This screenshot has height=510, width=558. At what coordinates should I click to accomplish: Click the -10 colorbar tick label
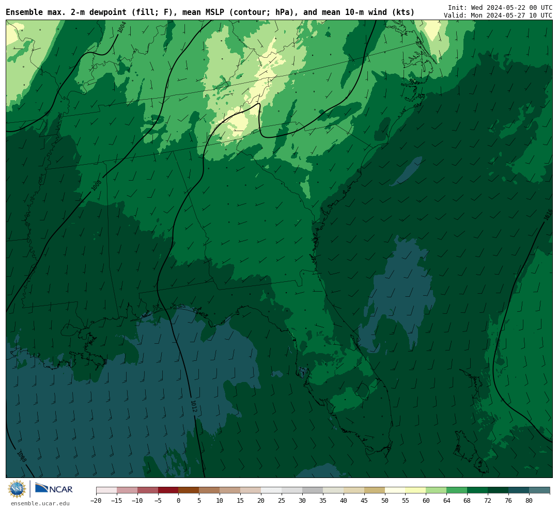137,500
